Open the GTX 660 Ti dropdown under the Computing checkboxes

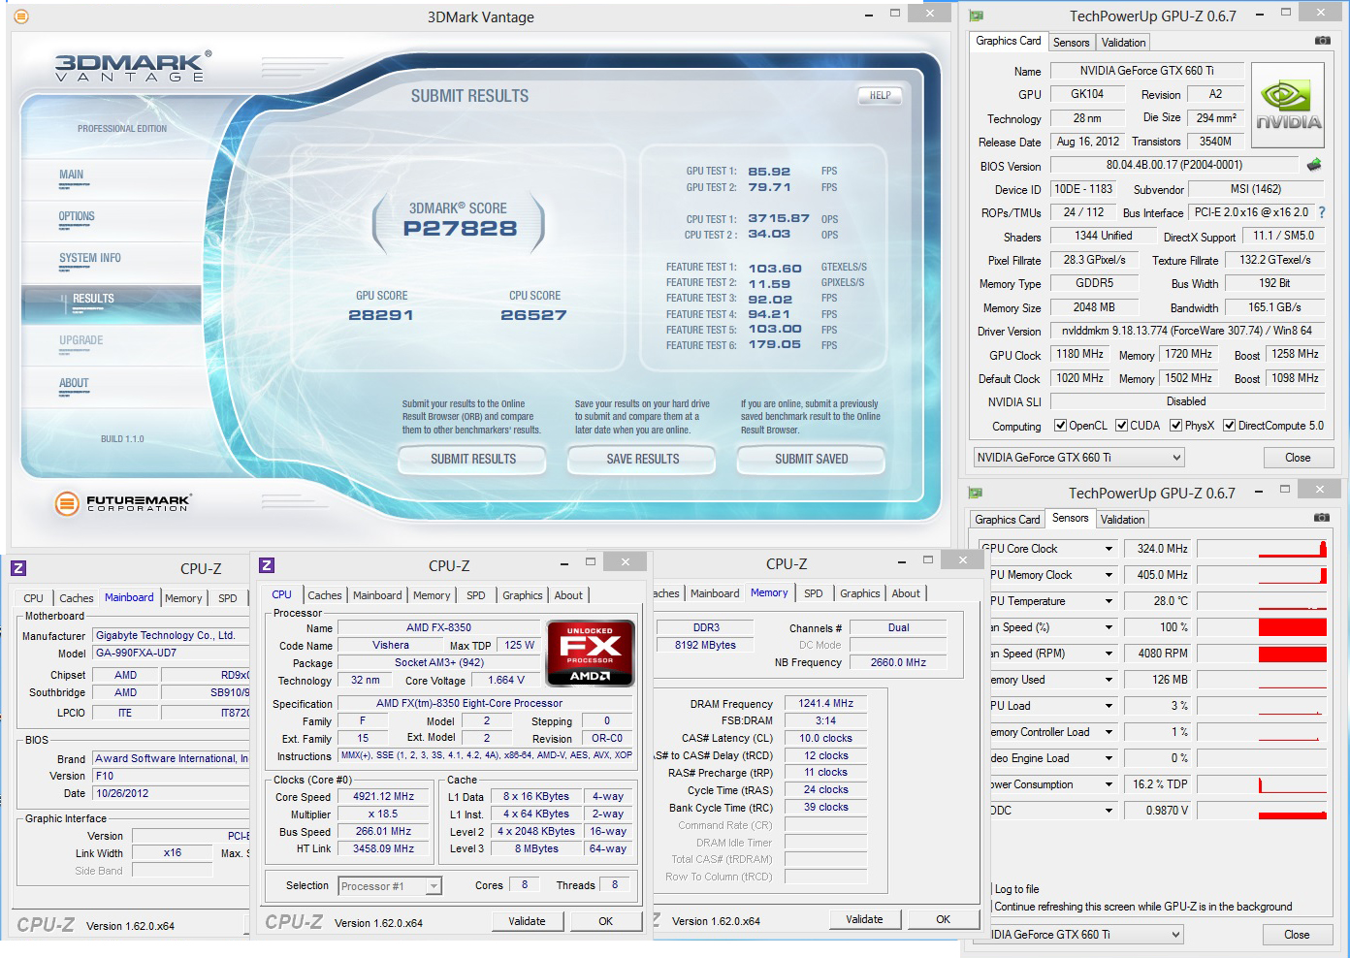pos(1079,458)
